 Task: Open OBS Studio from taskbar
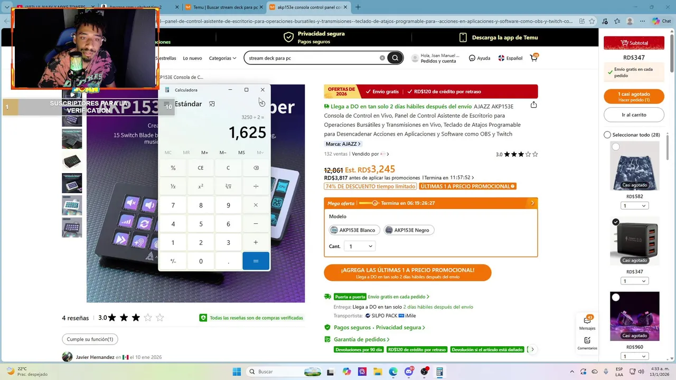point(424,372)
